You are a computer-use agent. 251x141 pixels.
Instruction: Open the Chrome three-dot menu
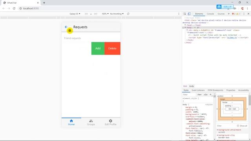(247, 8)
